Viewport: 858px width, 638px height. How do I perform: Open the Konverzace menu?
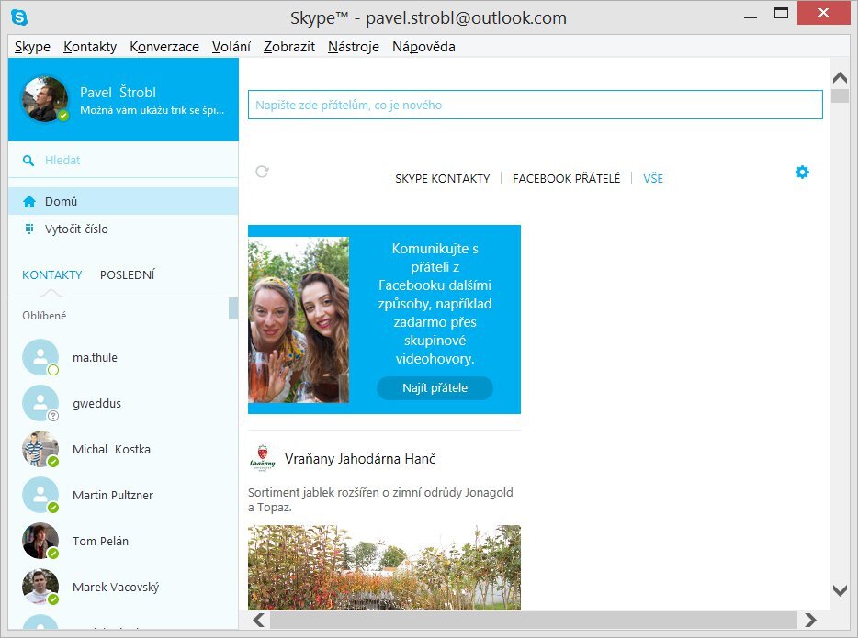(x=164, y=46)
